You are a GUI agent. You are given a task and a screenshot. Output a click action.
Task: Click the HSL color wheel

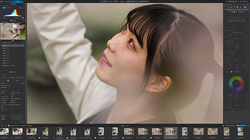click(236, 84)
